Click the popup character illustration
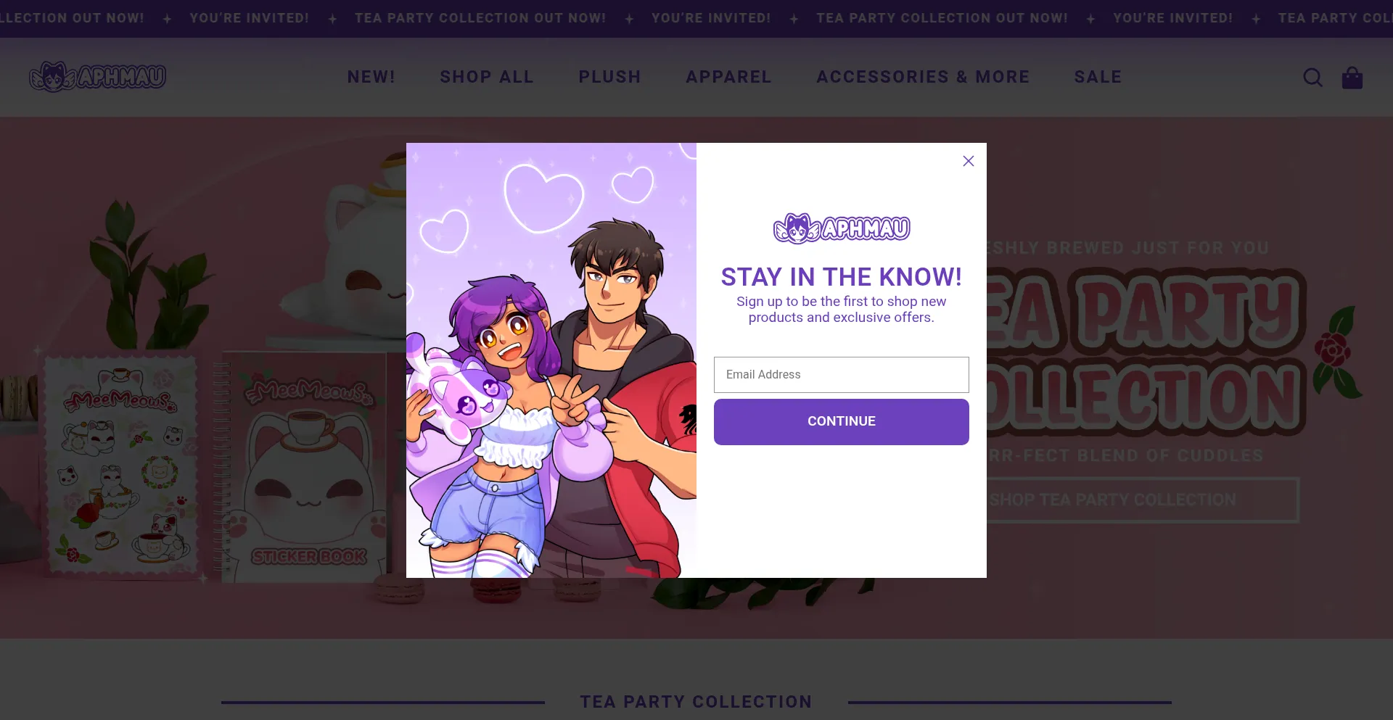The image size is (1393, 720). point(551,360)
